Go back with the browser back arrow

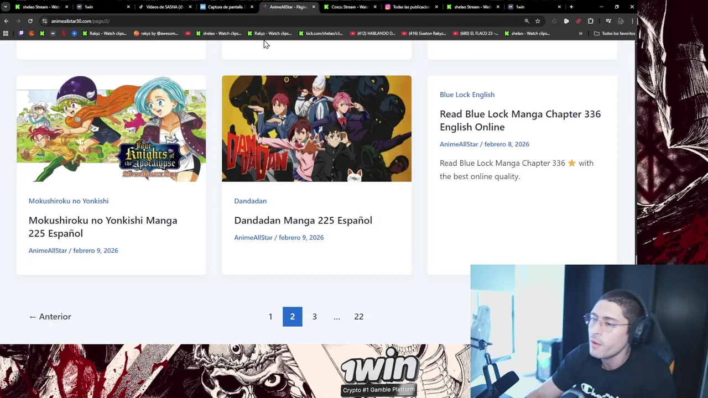tap(6, 21)
